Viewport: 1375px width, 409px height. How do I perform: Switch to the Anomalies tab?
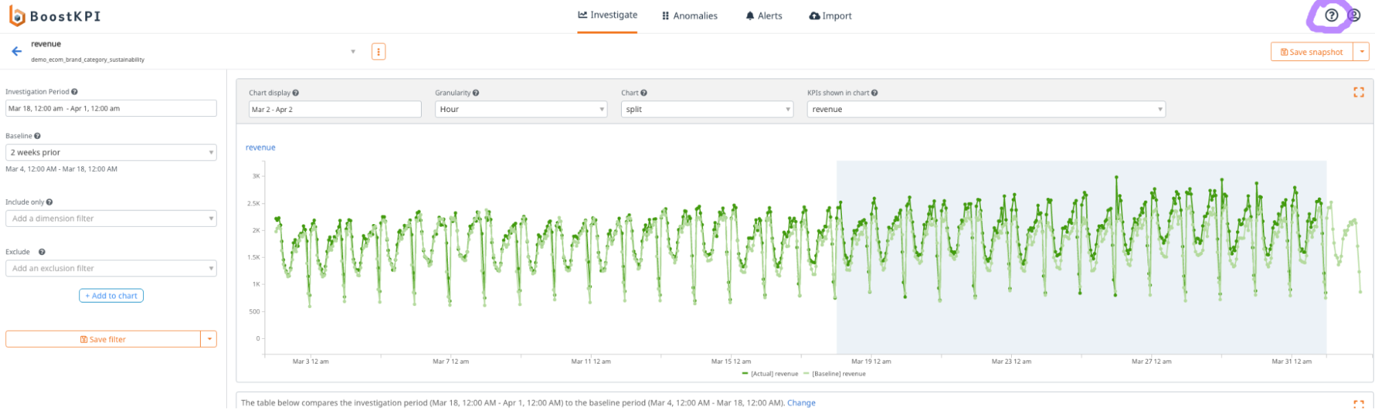point(689,16)
